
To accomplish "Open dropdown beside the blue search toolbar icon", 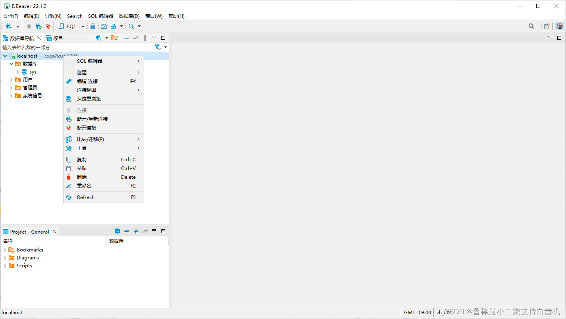I will [x=139, y=27].
